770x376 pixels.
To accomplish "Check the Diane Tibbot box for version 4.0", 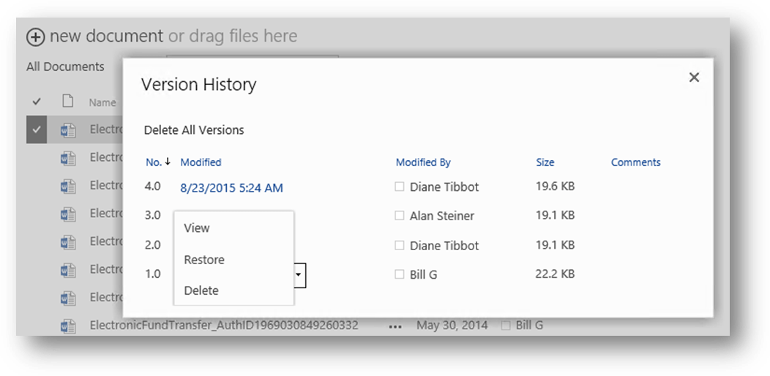I will click(x=400, y=187).
